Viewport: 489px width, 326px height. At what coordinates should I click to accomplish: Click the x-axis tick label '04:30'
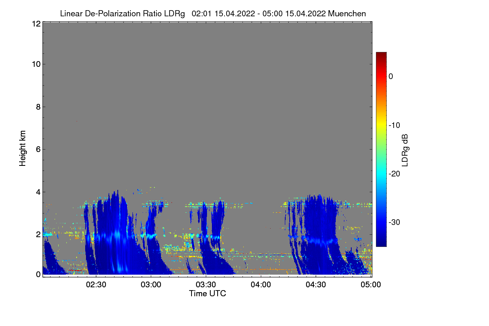click(x=316, y=284)
